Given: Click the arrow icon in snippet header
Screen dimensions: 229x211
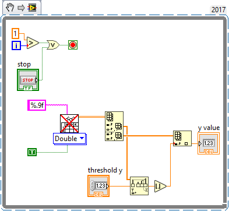Looking at the screenshot, I should pos(21,8).
